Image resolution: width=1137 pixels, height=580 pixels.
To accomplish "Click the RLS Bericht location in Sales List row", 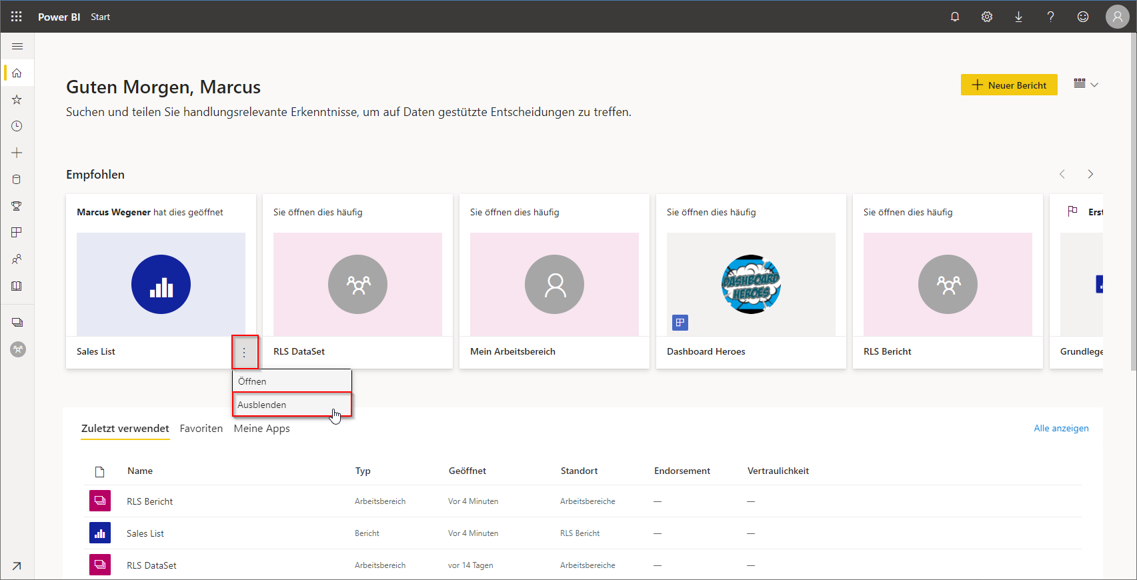I will (580, 533).
